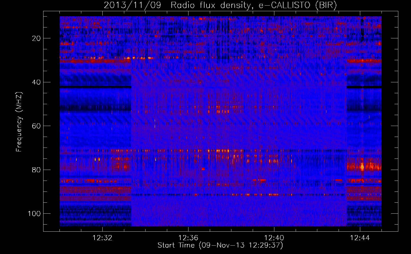Select the 'Frequency (MHZ)' y-axis label

[x=19, y=122]
